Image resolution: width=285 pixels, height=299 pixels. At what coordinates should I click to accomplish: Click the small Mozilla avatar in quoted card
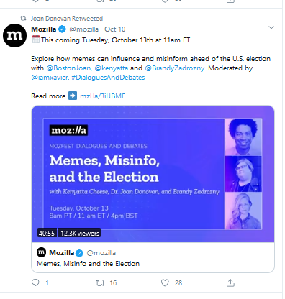coord(42,252)
